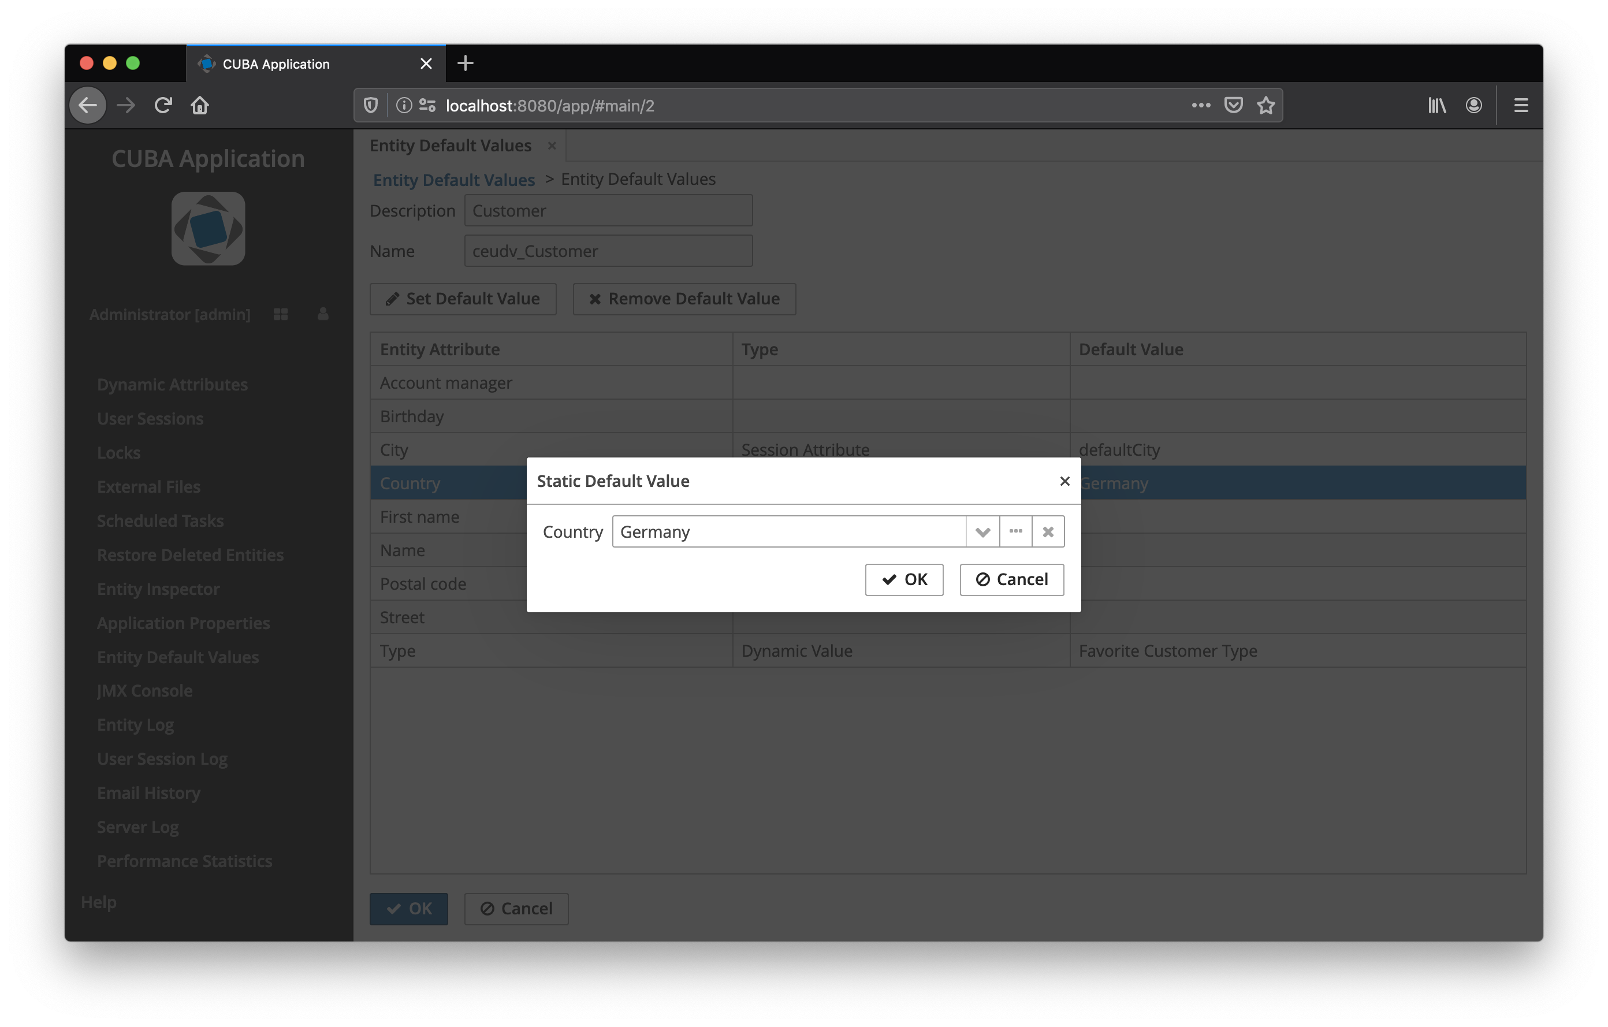
Task: Sort by Entity Attribute column header
Action: coord(552,348)
